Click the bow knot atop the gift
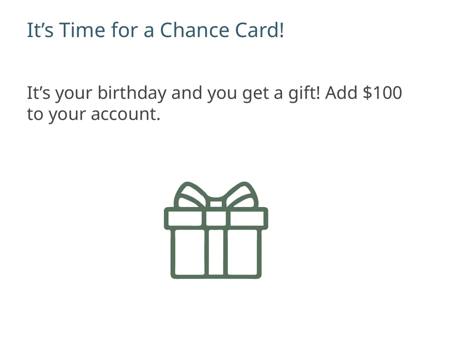This screenshot has width=452, height=339. point(216,203)
